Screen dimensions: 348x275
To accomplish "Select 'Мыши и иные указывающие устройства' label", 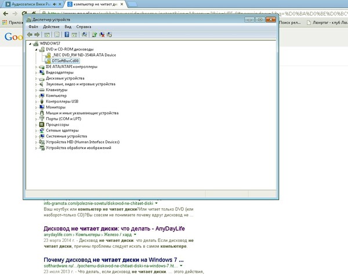I will coord(82,113).
